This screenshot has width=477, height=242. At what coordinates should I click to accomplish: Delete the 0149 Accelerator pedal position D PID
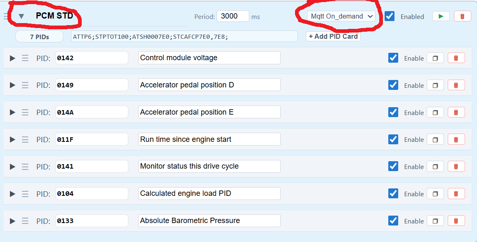click(456, 85)
